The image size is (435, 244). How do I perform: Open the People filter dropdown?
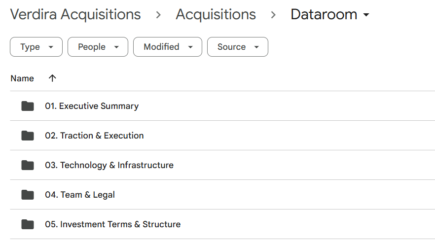click(98, 47)
